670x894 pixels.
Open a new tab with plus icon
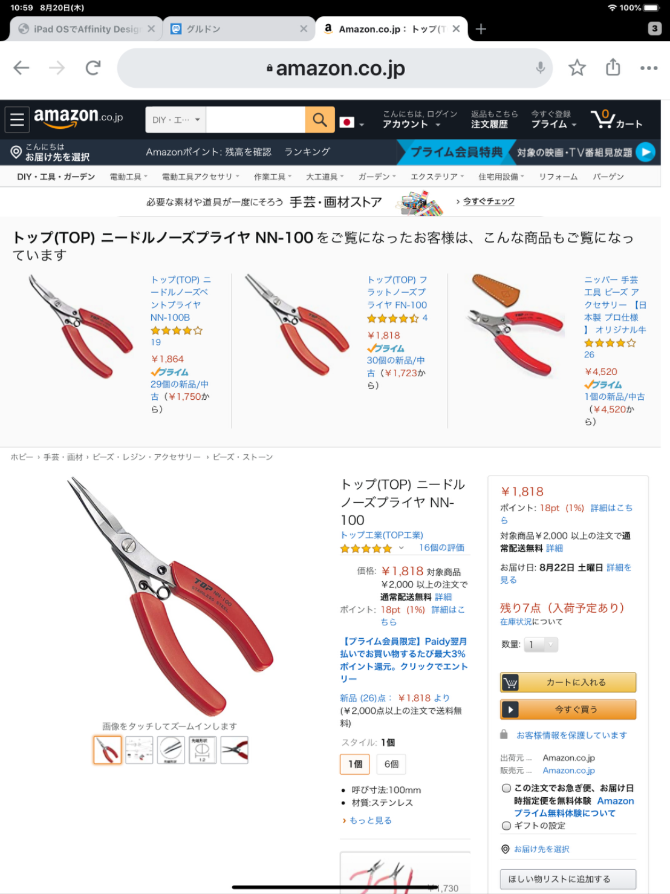[481, 29]
